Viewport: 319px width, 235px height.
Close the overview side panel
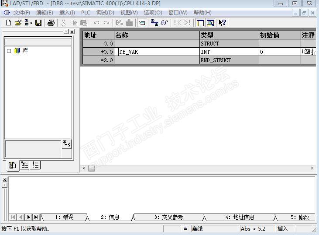[72, 32]
